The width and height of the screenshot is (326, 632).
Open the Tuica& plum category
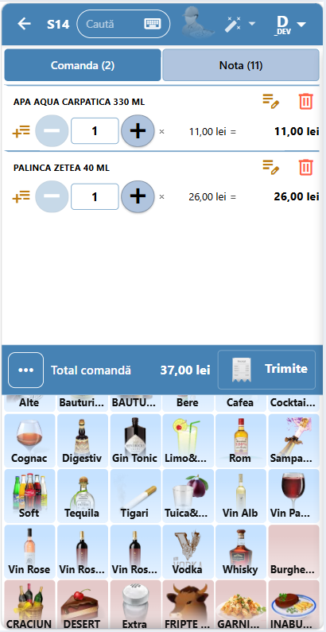pyautogui.click(x=188, y=496)
